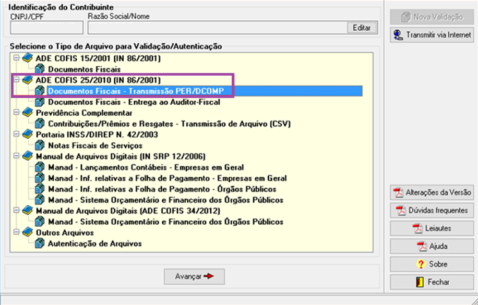Screen dimensions: 478x305
Task: Click the door icon on Fechar
Action: click(x=420, y=282)
